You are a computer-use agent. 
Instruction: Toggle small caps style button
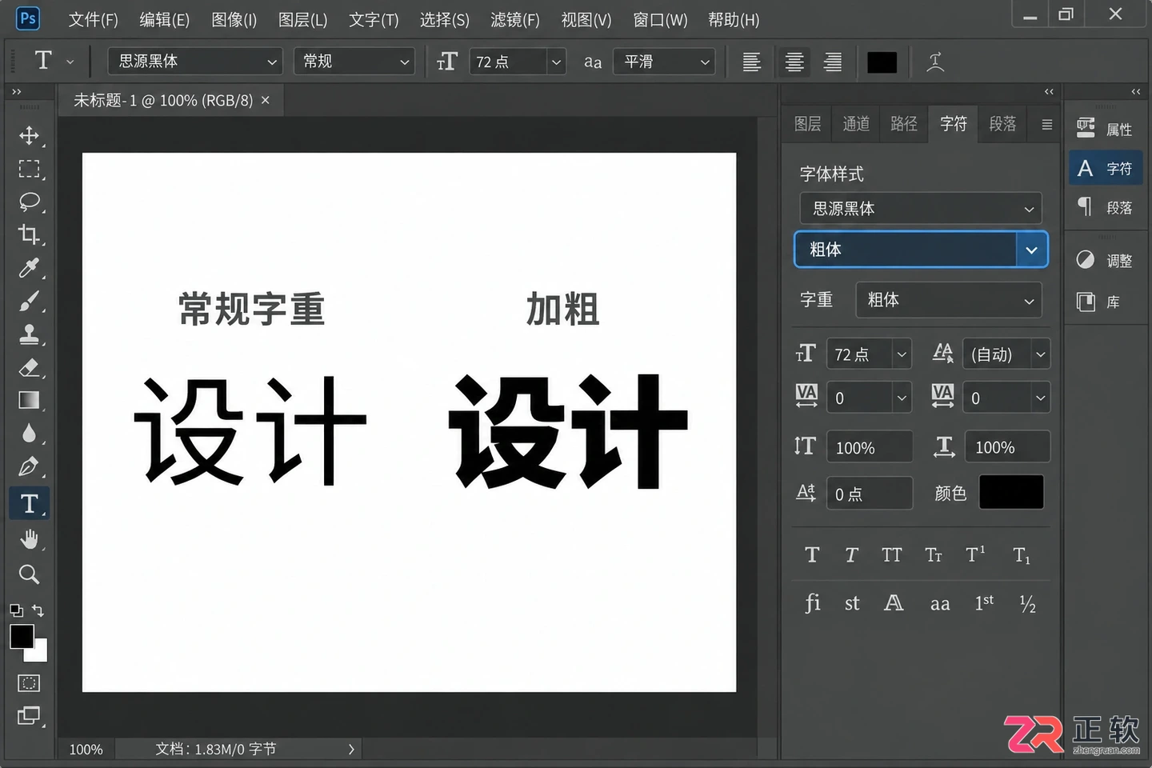(x=934, y=555)
